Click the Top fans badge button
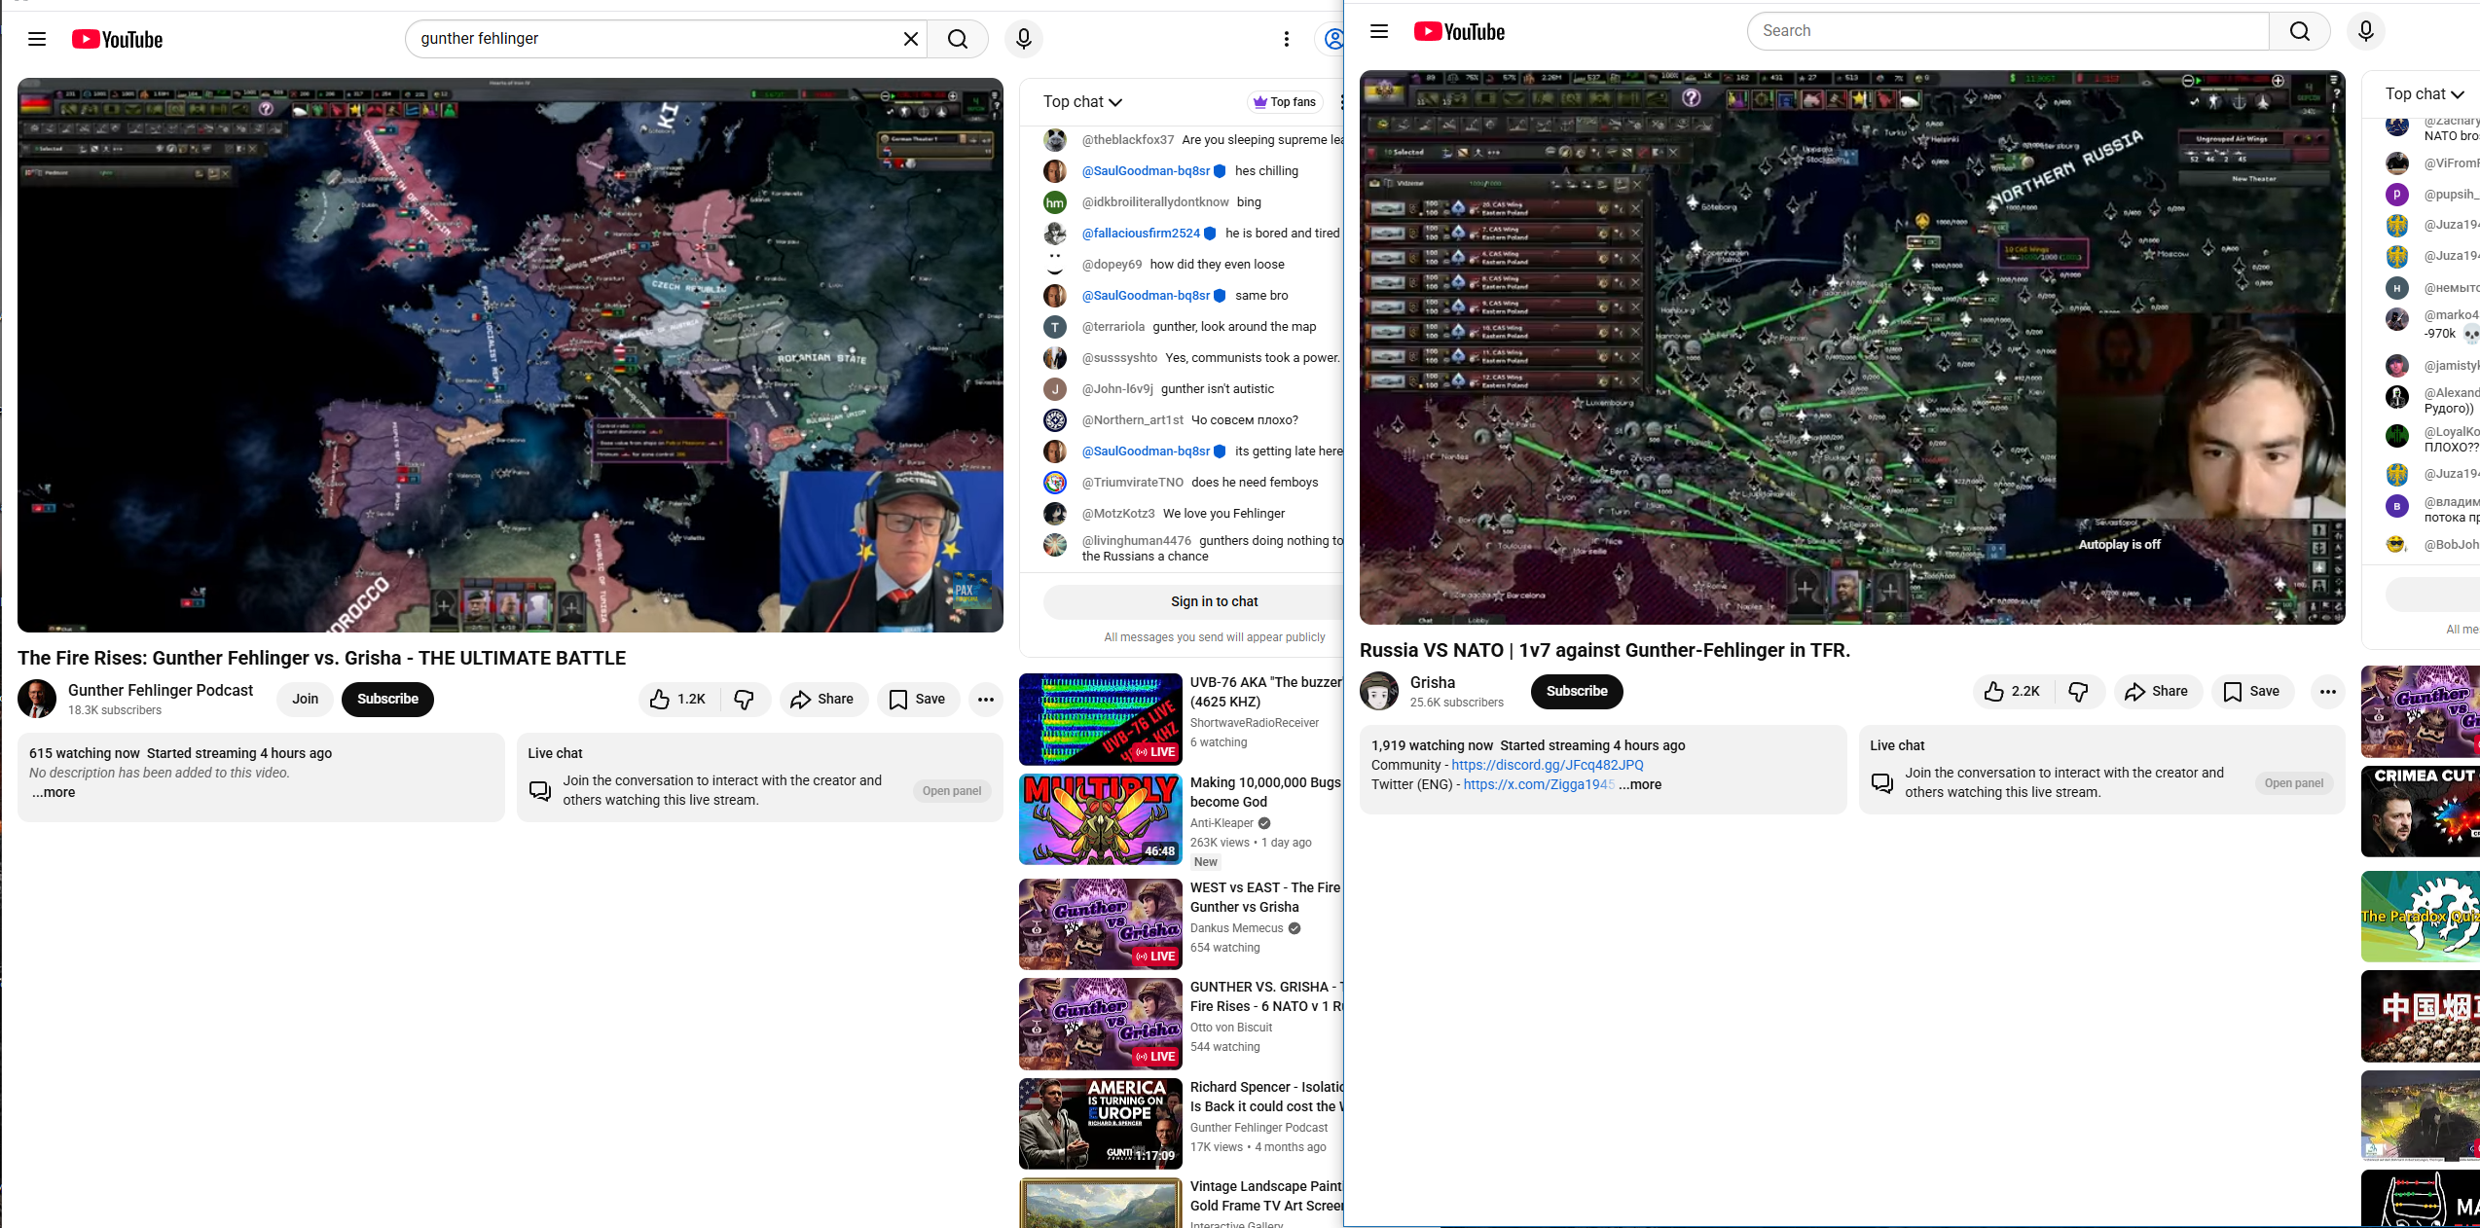This screenshot has width=2480, height=1228. click(x=1285, y=102)
